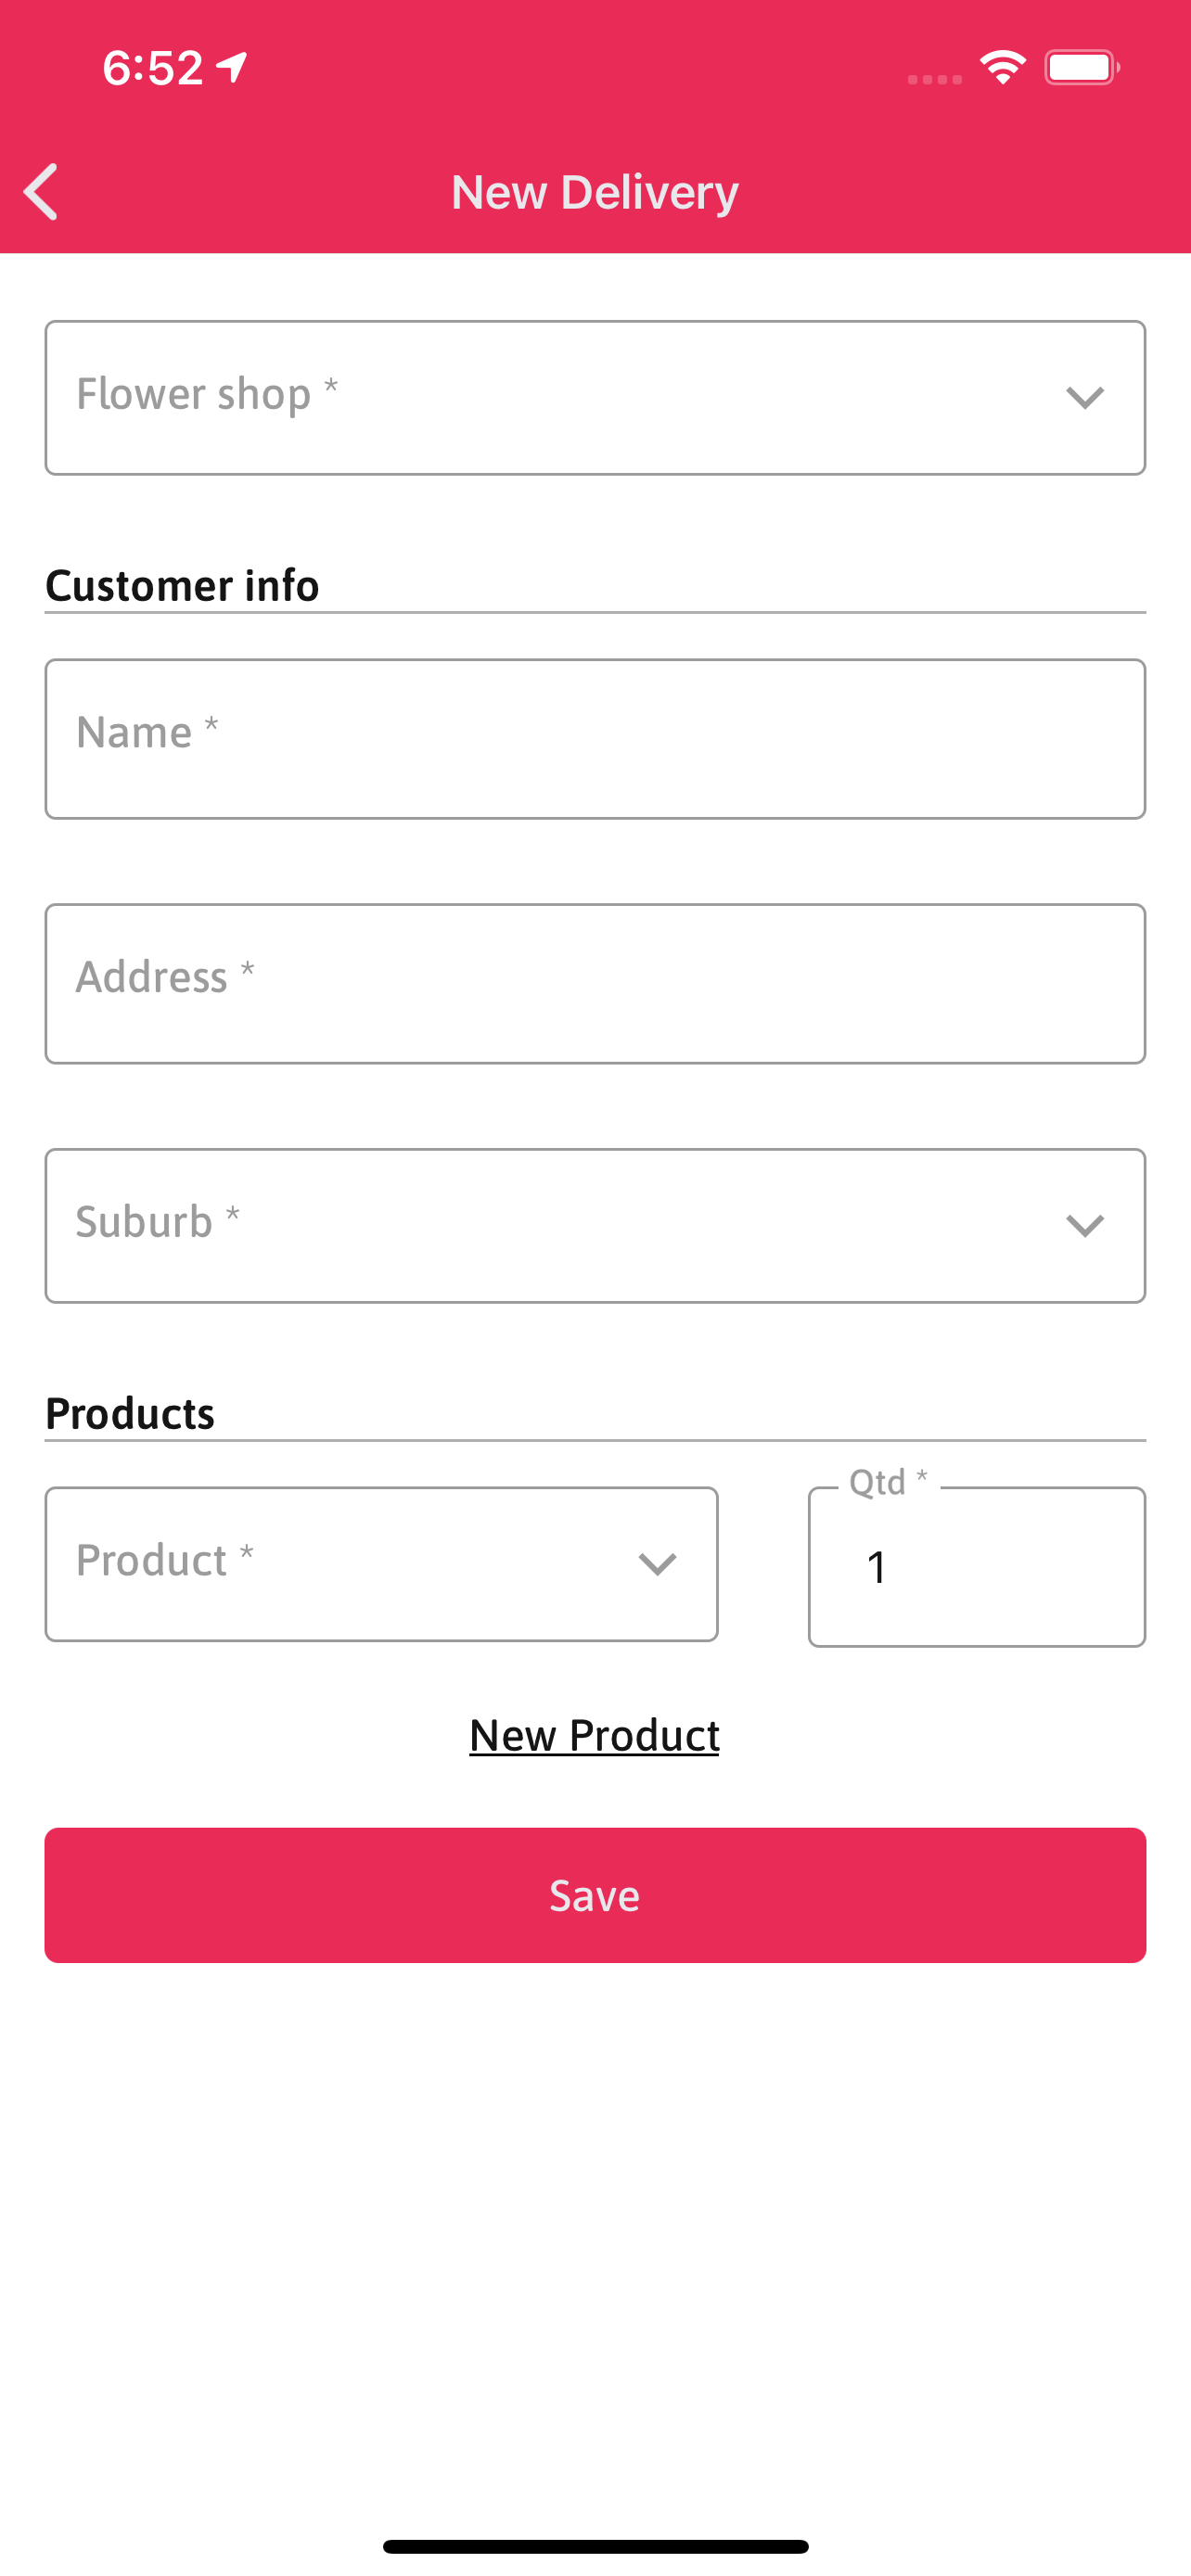Tap the Products section heading
The image size is (1191, 2576).
(130, 1413)
